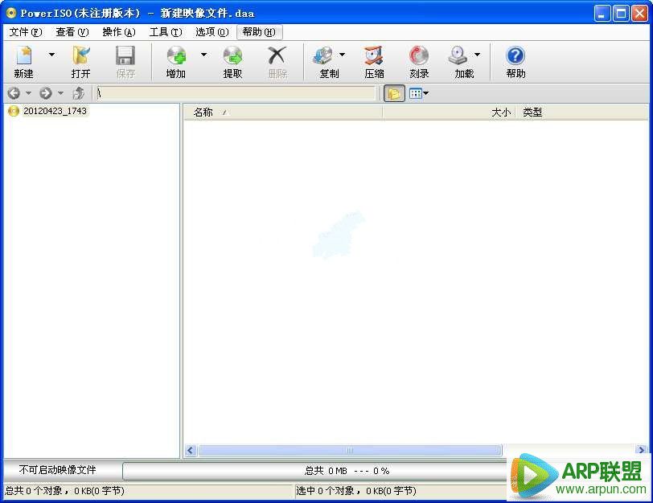Open the view mode dropdown arrow
The image size is (653, 503).
(426, 93)
